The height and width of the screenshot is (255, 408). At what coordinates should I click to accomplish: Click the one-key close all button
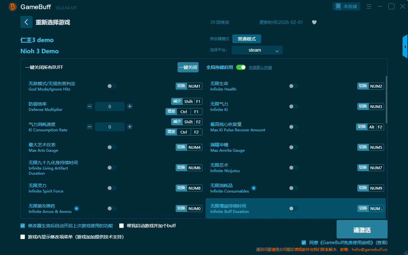point(188,67)
